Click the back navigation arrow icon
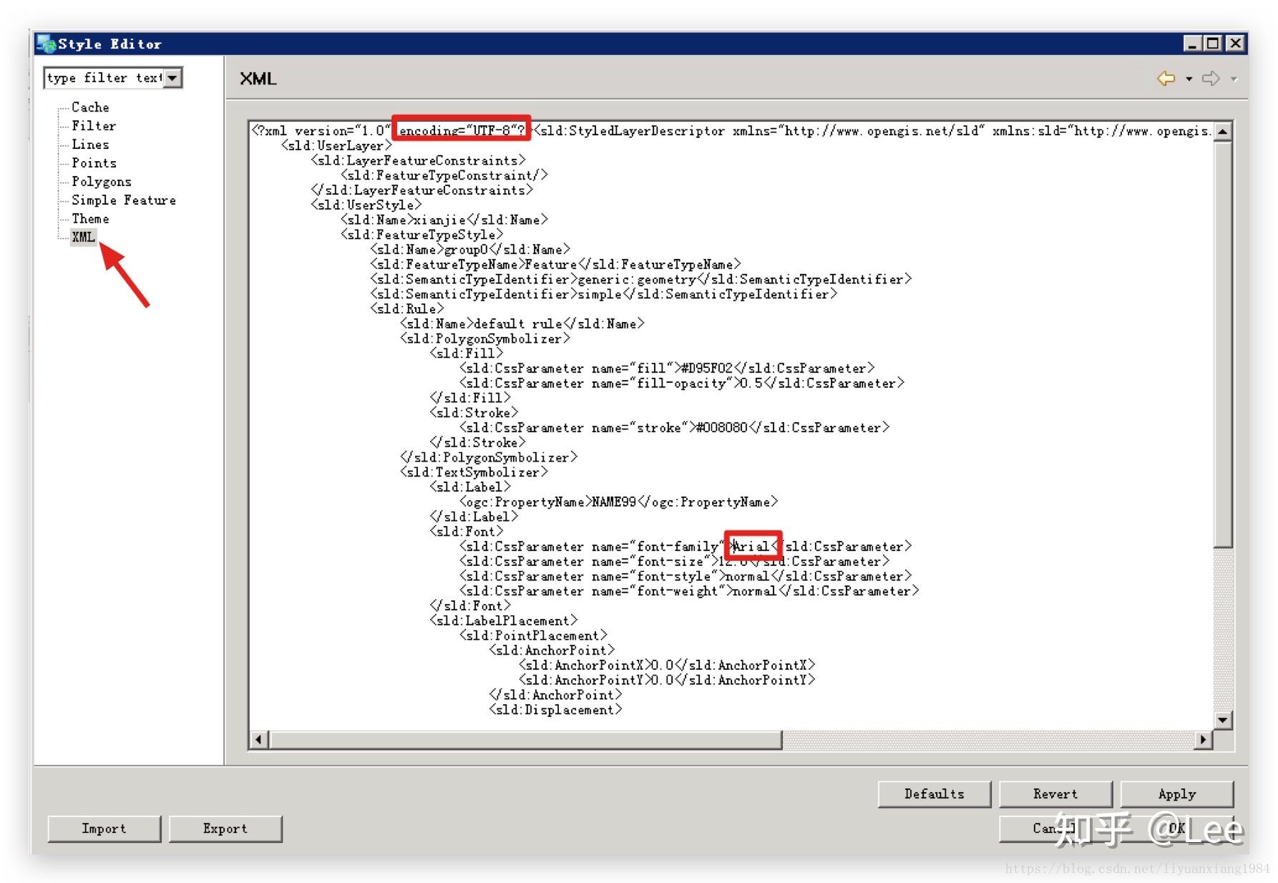This screenshot has width=1278, height=883. [x=1166, y=79]
